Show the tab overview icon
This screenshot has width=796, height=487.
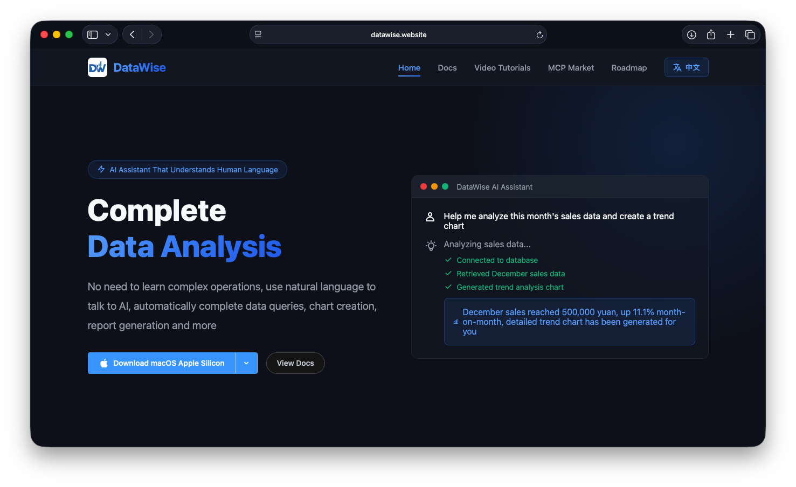point(750,34)
